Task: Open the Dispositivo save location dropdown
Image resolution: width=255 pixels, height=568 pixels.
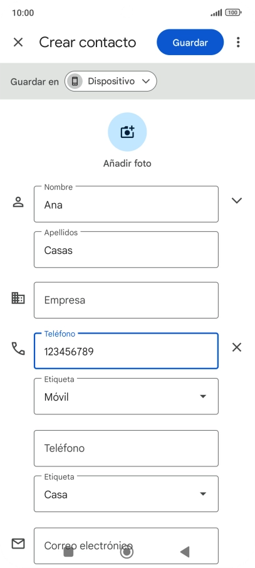Action: [110, 81]
